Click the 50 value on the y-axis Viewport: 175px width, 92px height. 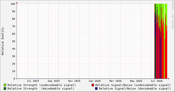coord(14,41)
